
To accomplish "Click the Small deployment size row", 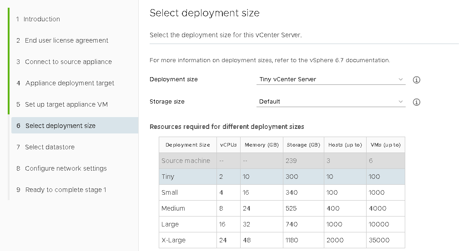I will (x=282, y=192).
